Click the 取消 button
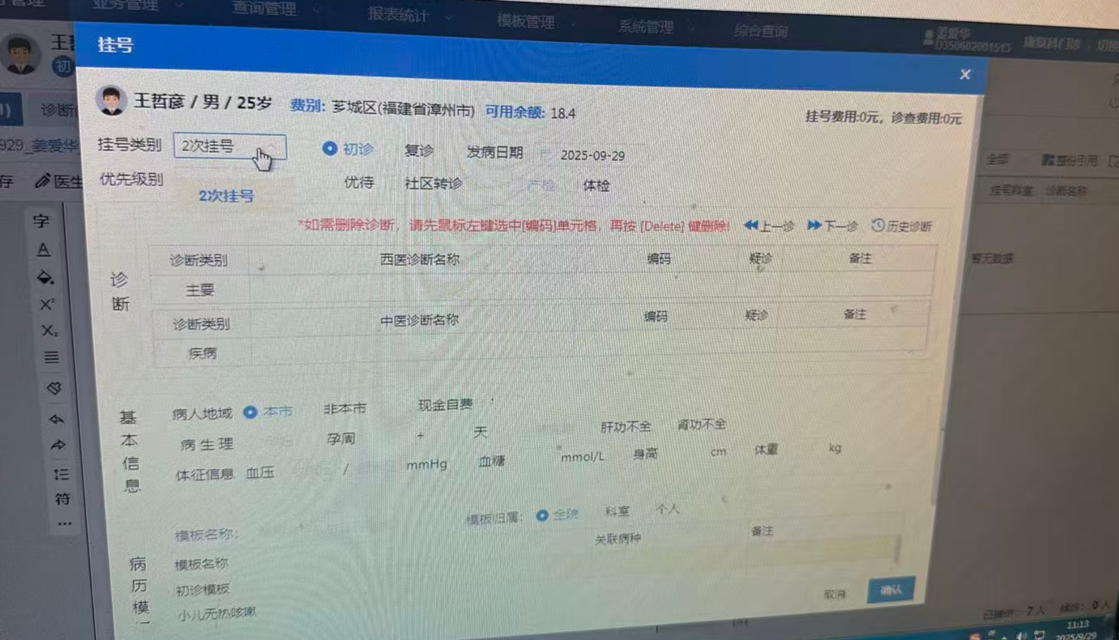The image size is (1119, 640). (835, 594)
